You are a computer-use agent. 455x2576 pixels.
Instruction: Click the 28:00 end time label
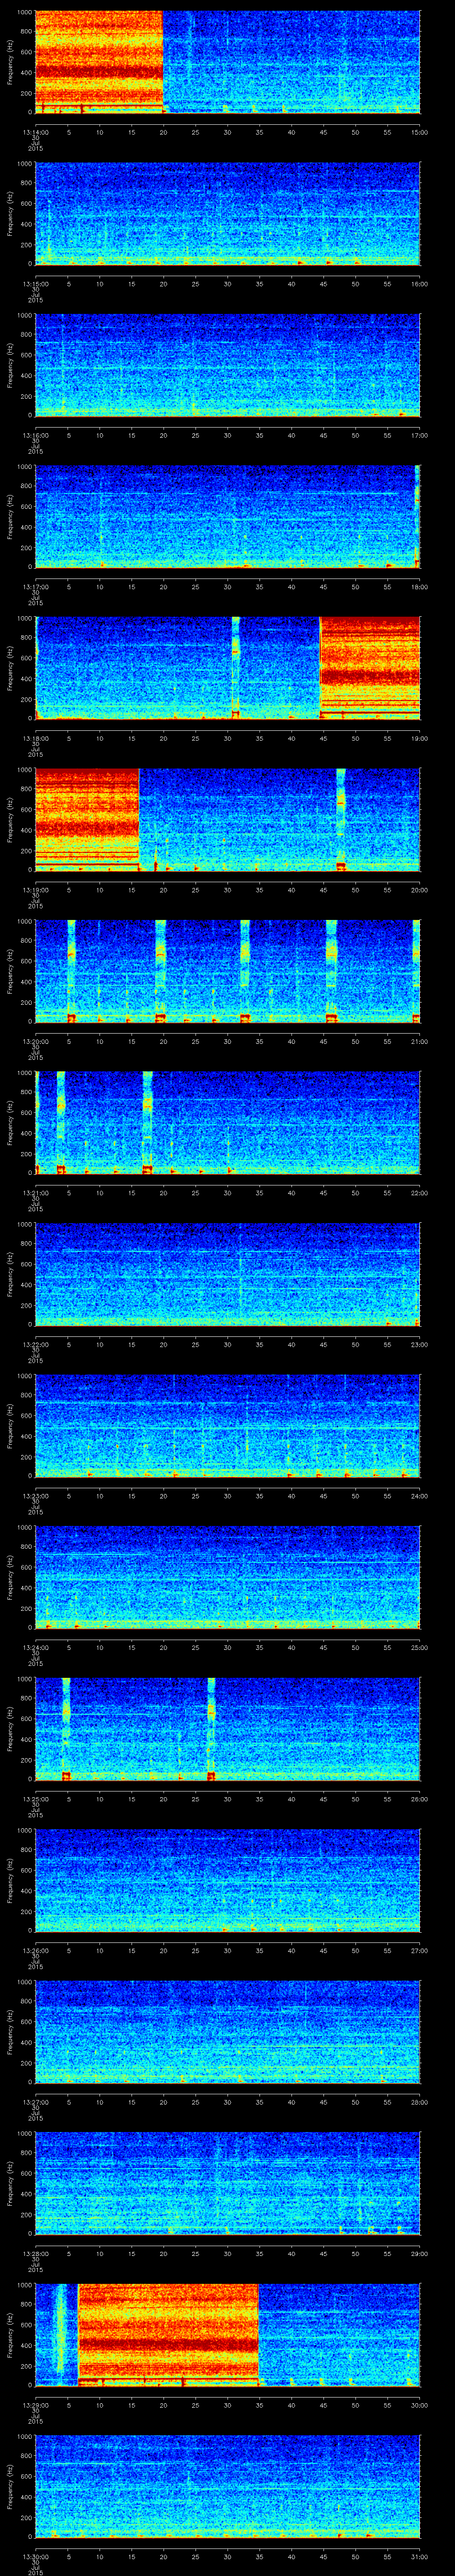(419, 2101)
